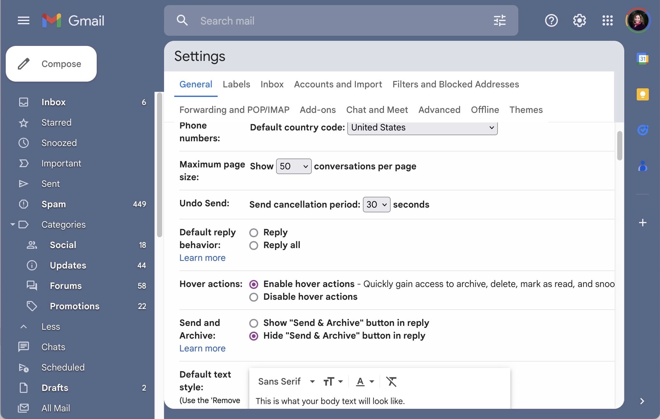This screenshot has height=419, width=660.
Task: Open the text size dropdown
Action: click(x=333, y=381)
